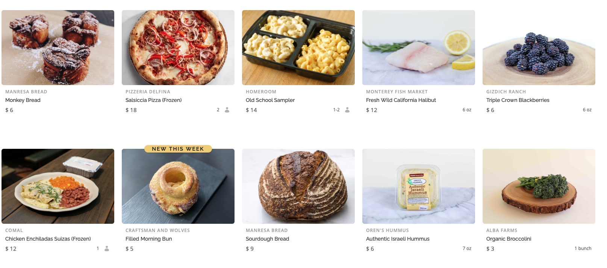Open the Fresh Wild California Halibut image
This screenshot has height=268, width=607.
(419, 48)
